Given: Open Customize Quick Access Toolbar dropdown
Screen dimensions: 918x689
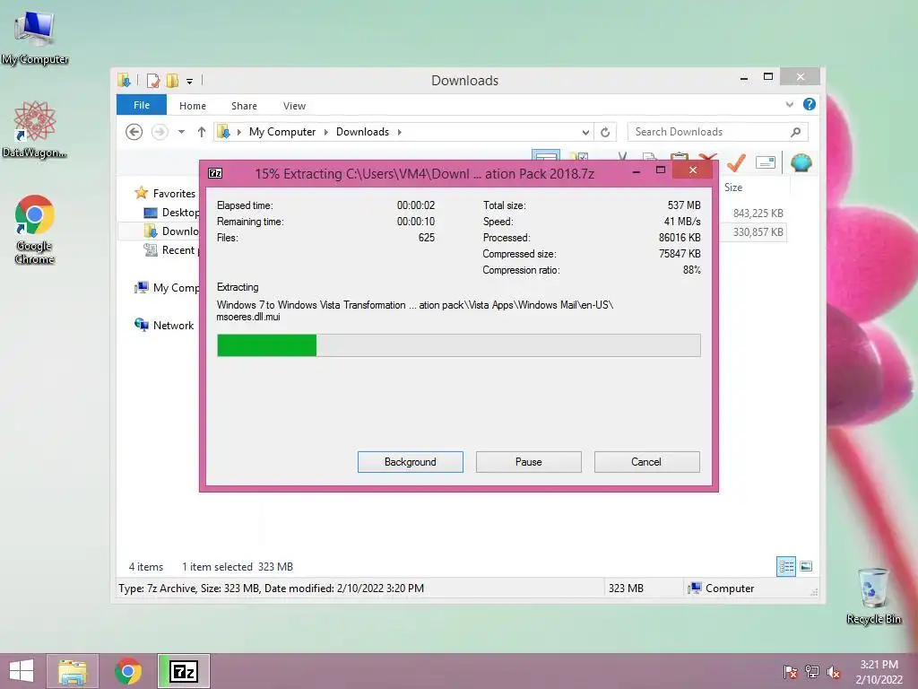Looking at the screenshot, I should click(190, 82).
